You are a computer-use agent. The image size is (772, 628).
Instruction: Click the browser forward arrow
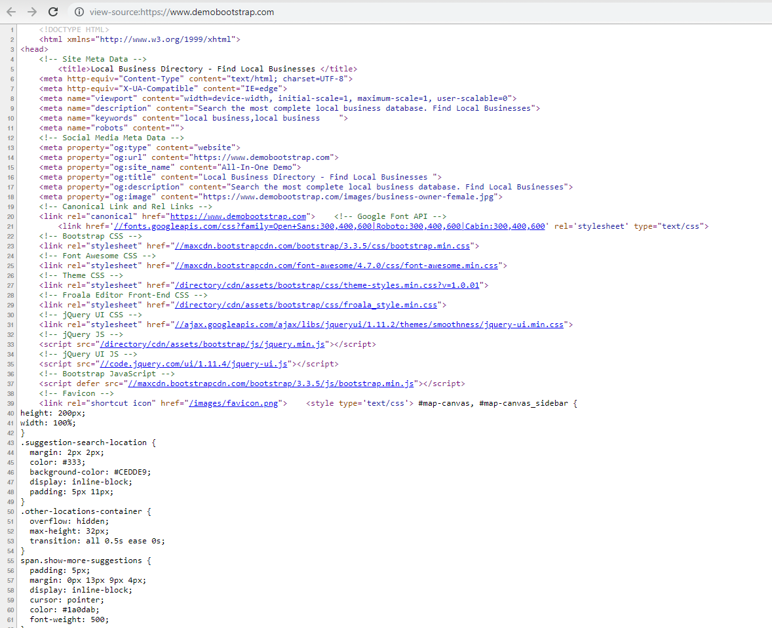click(32, 12)
